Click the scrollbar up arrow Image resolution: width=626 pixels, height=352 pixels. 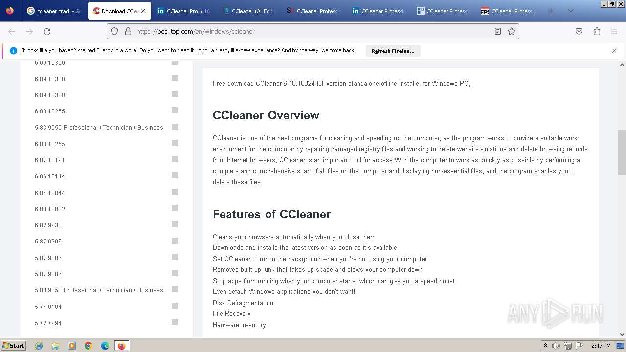[x=622, y=65]
